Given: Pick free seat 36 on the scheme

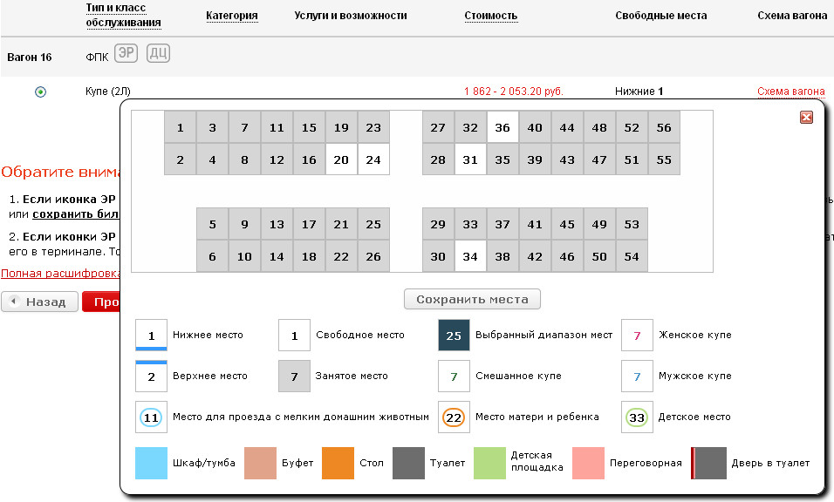Looking at the screenshot, I should 502,127.
